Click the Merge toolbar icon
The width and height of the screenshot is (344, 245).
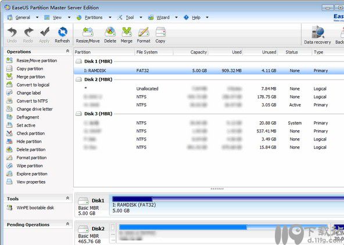(x=127, y=35)
